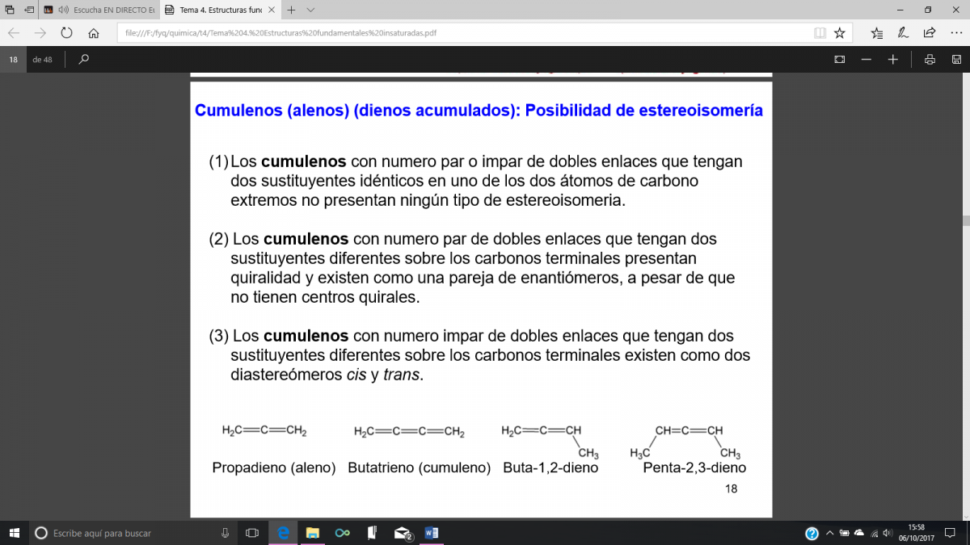Viewport: 970px width, 545px height.
Task: Share this page via the share icon
Action: (930, 33)
